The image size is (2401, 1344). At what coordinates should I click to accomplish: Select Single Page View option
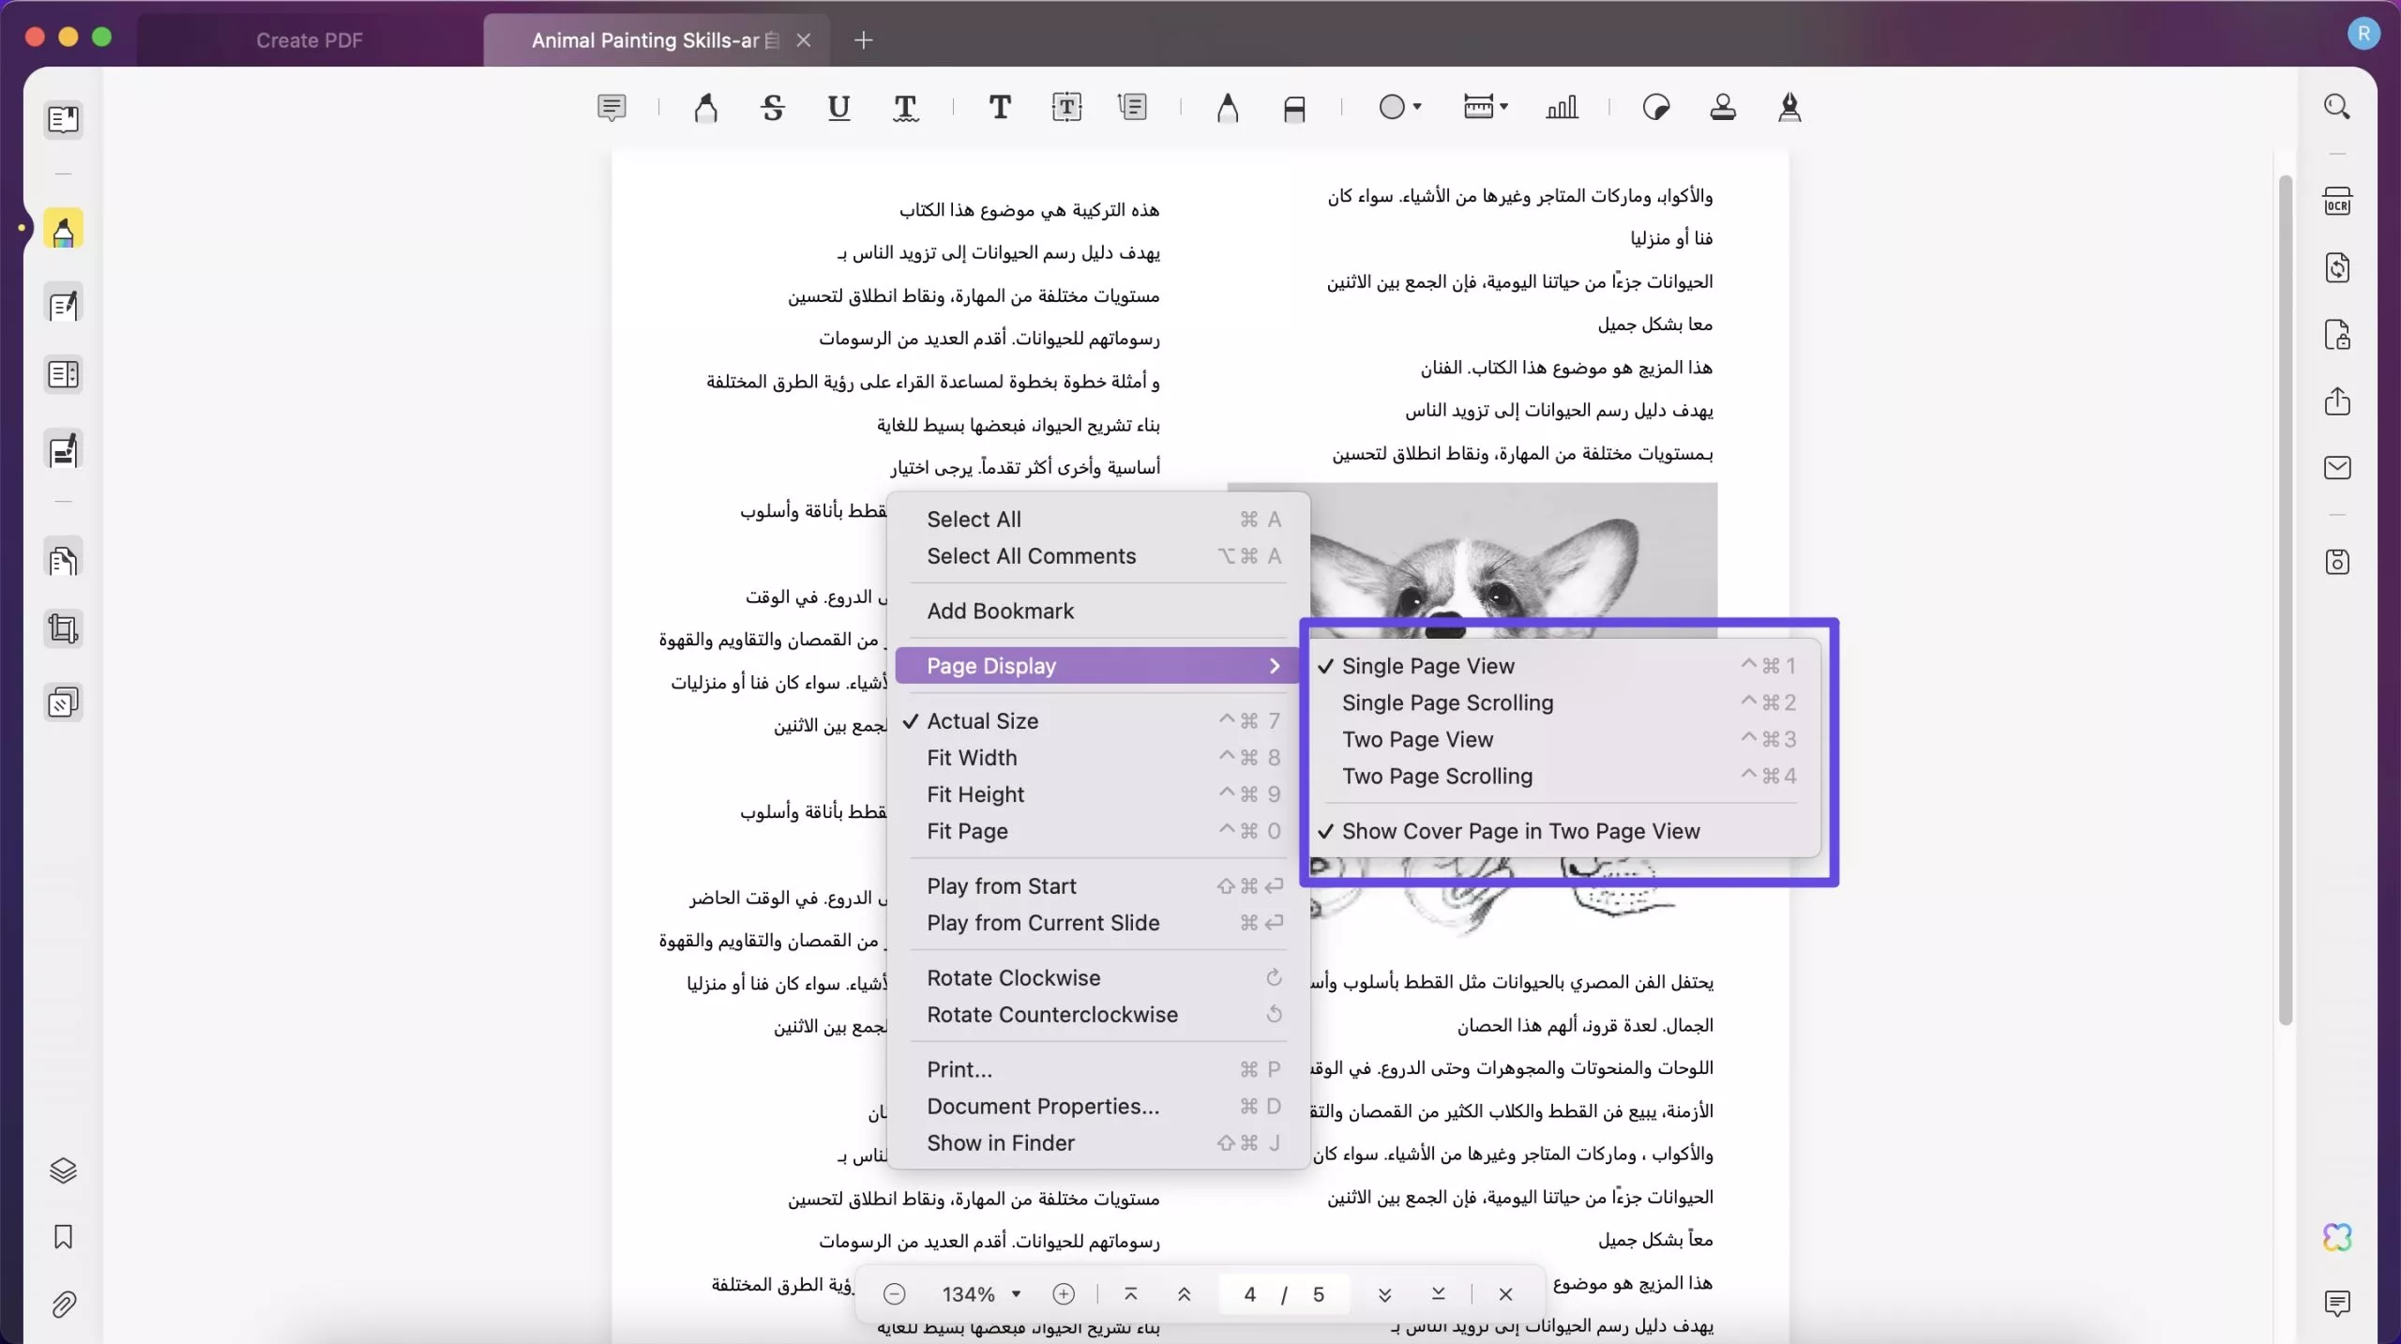[1428, 666]
